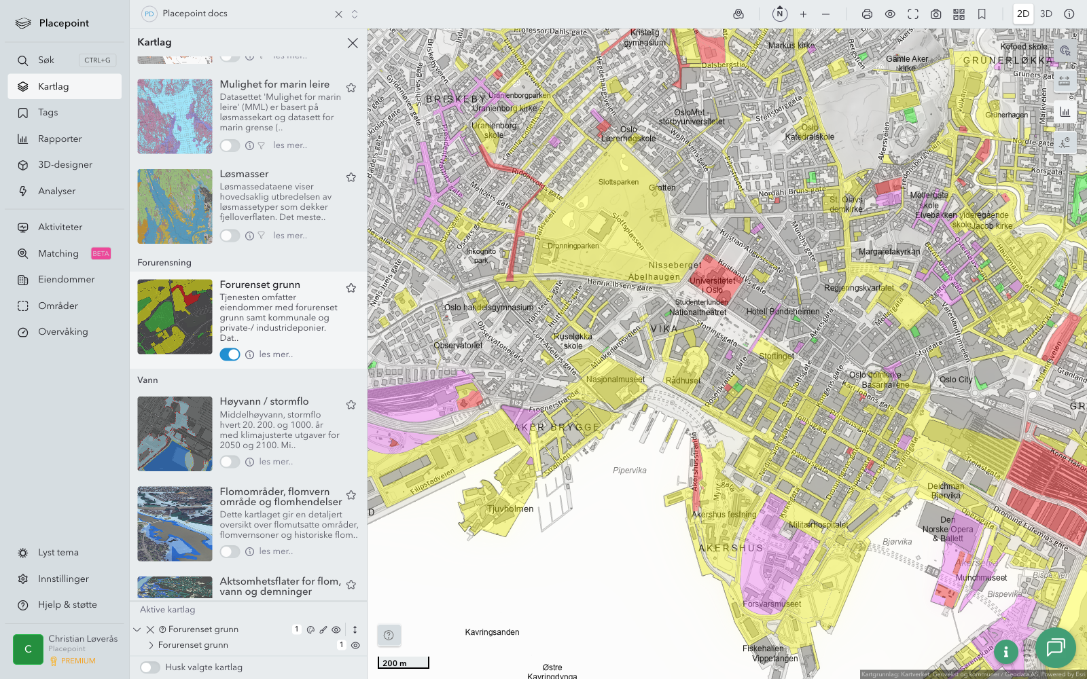The image size is (1087, 679).
Task: Open the Placepoint docs workspace switcher
Action: click(x=354, y=14)
